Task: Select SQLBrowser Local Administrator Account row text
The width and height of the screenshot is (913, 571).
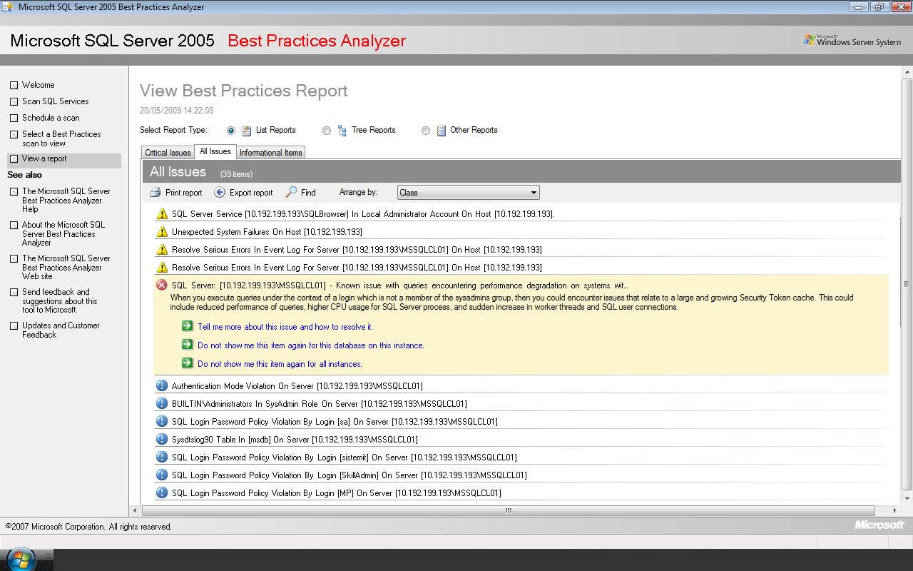Action: (362, 214)
